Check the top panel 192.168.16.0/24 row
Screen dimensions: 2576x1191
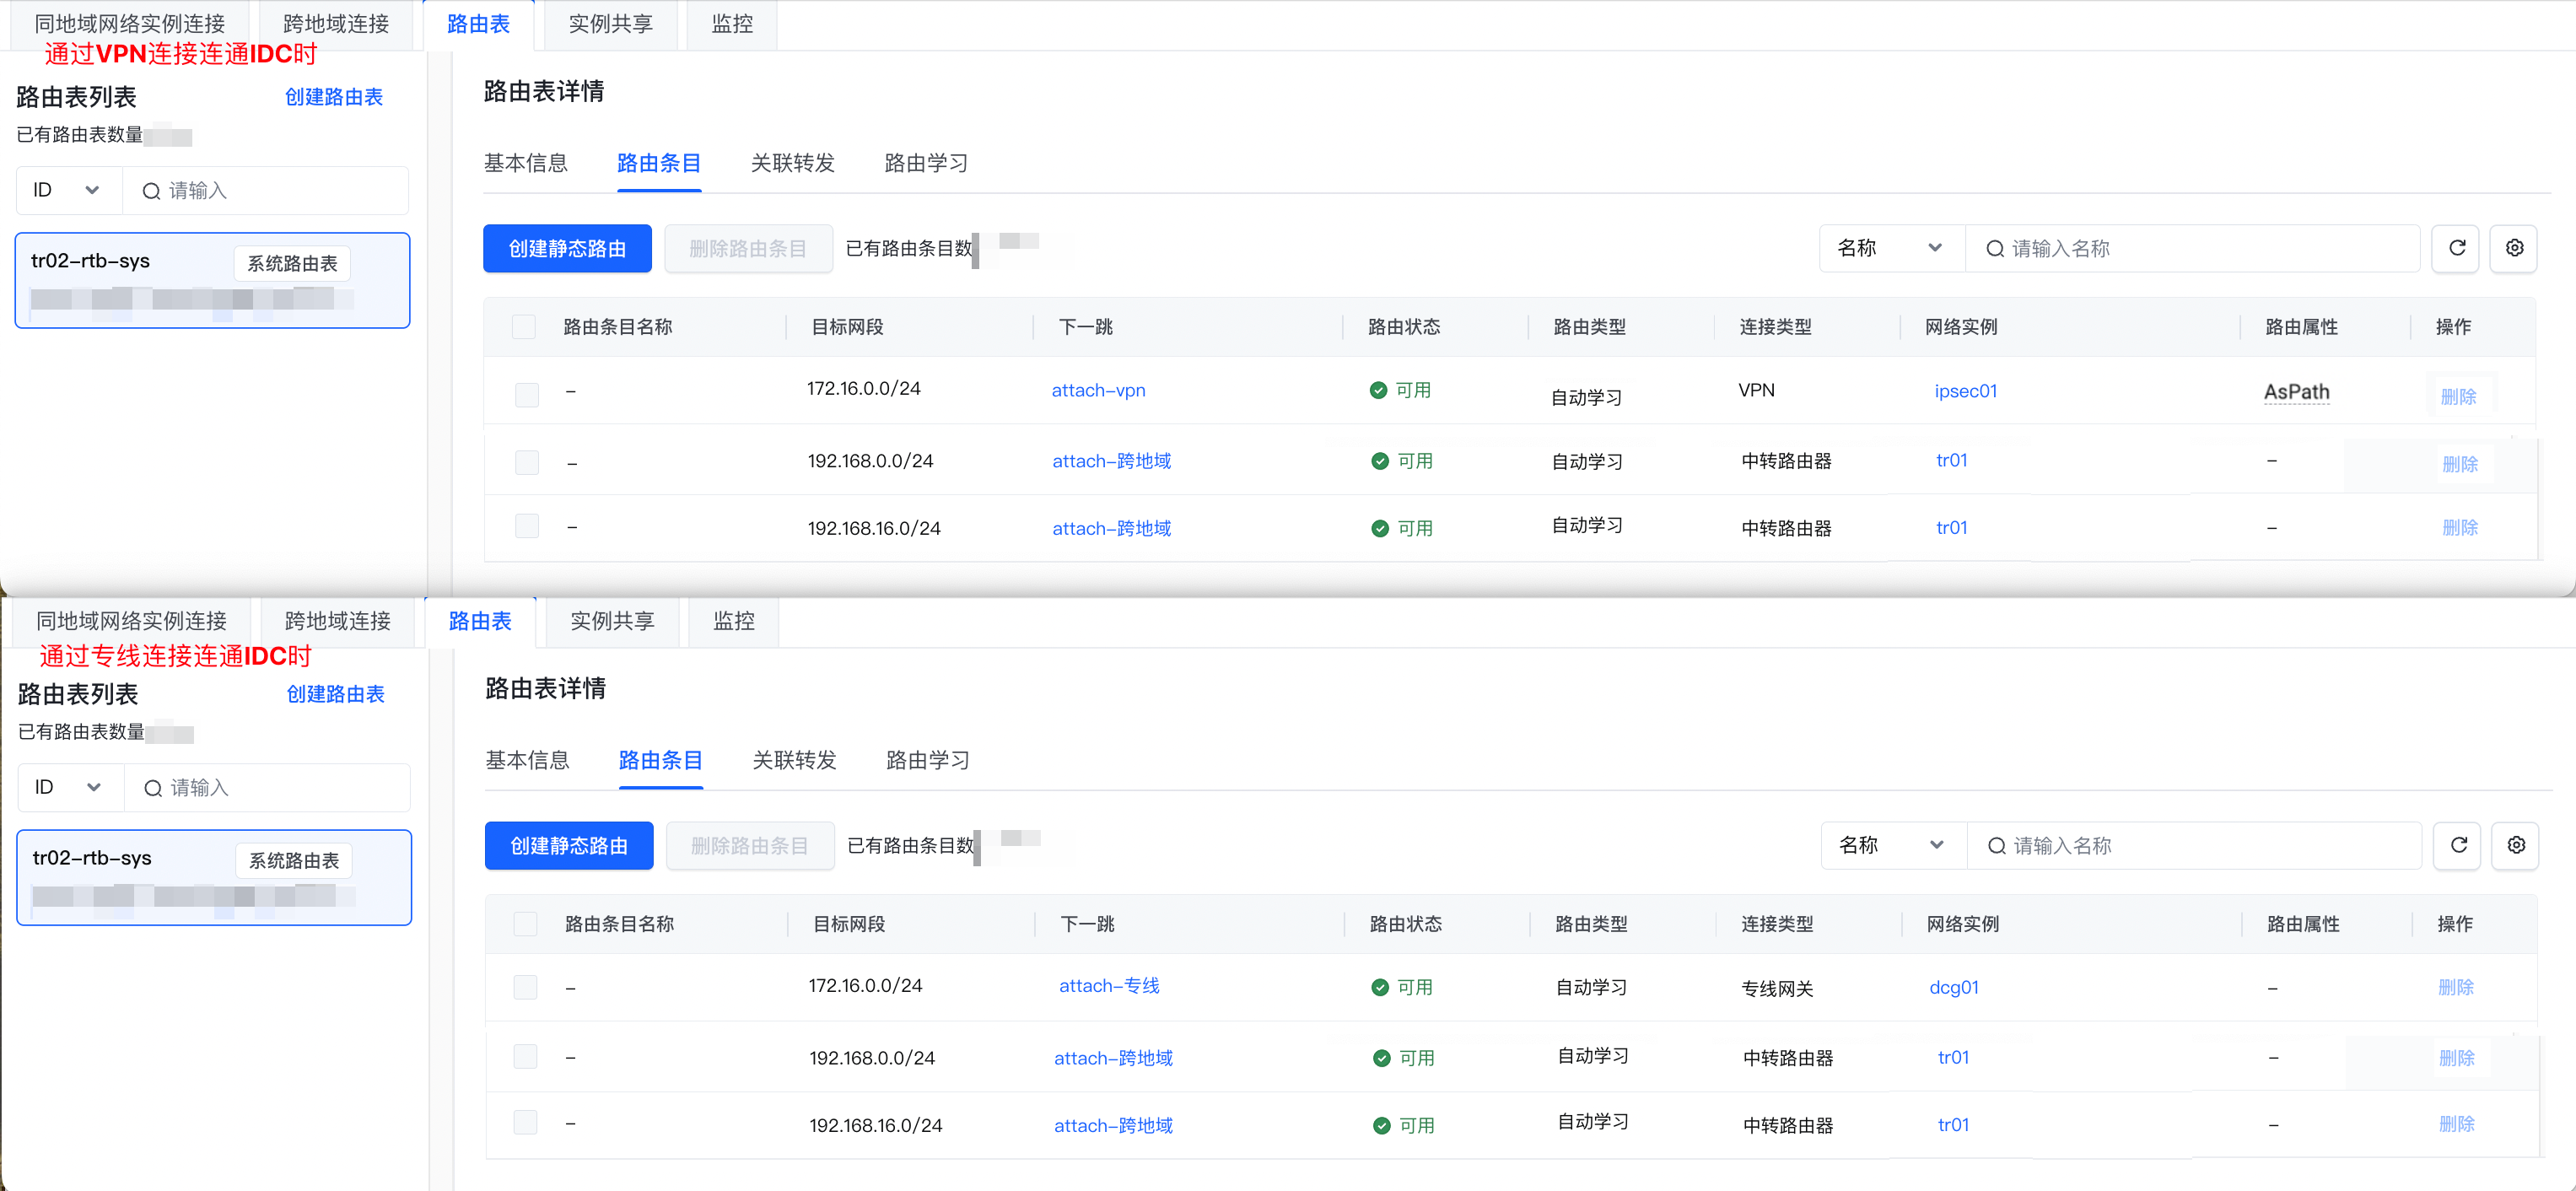click(526, 526)
